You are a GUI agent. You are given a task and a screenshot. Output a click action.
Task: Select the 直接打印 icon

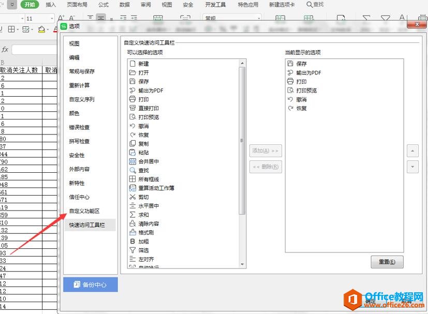(132, 108)
